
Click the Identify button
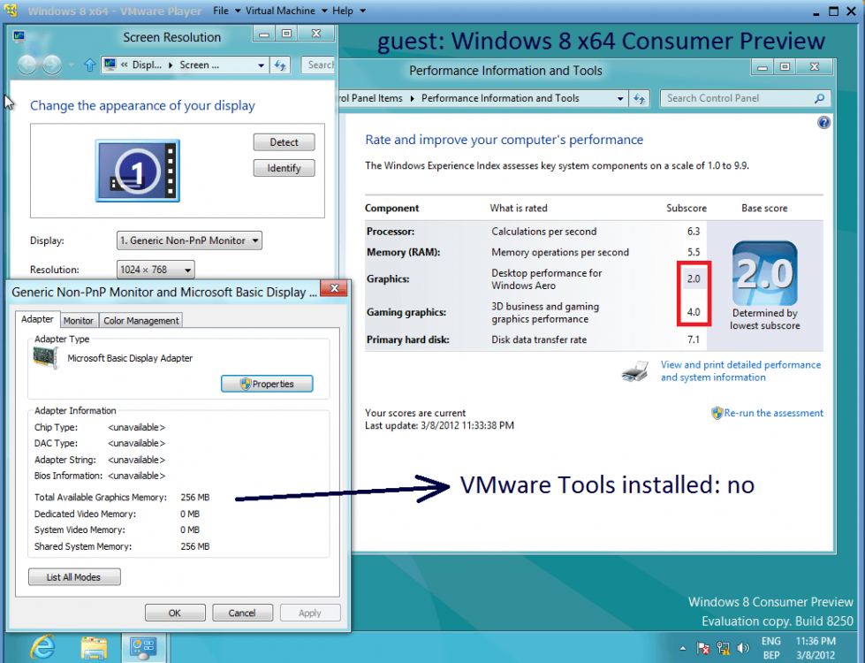click(285, 168)
